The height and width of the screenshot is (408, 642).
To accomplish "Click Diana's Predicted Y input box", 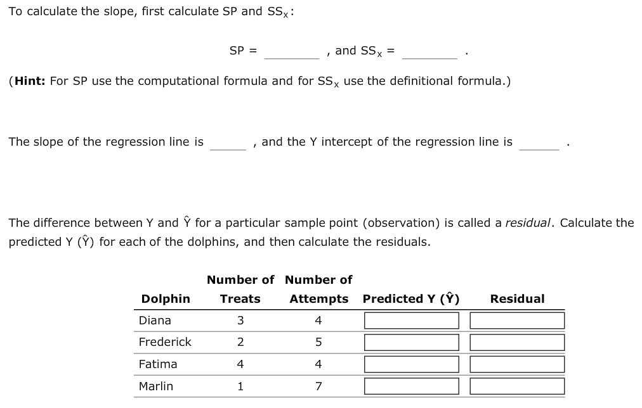I will 410,320.
